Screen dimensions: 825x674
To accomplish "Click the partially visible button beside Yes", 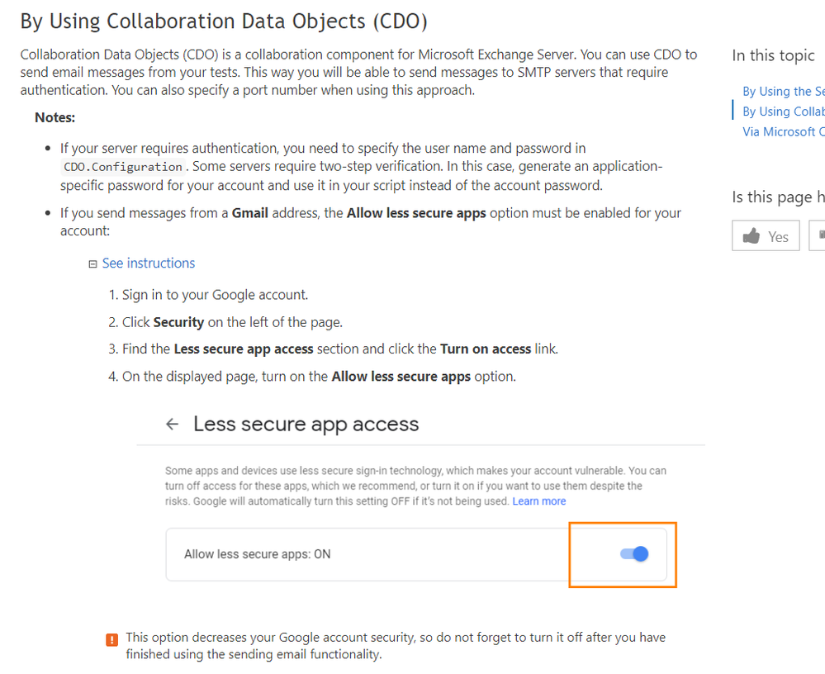I will (818, 236).
